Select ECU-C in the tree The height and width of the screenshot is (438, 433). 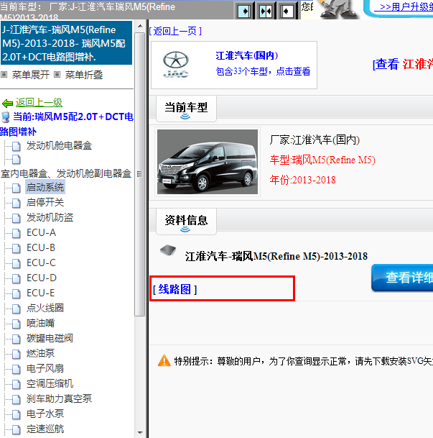coord(41,263)
